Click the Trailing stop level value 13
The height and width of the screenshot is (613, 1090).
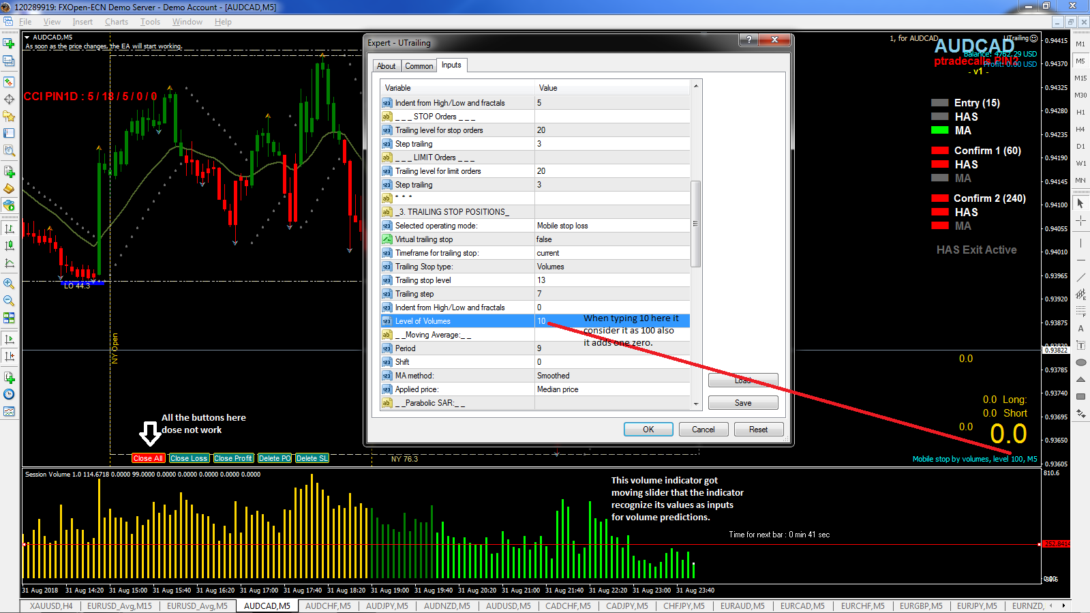click(612, 280)
